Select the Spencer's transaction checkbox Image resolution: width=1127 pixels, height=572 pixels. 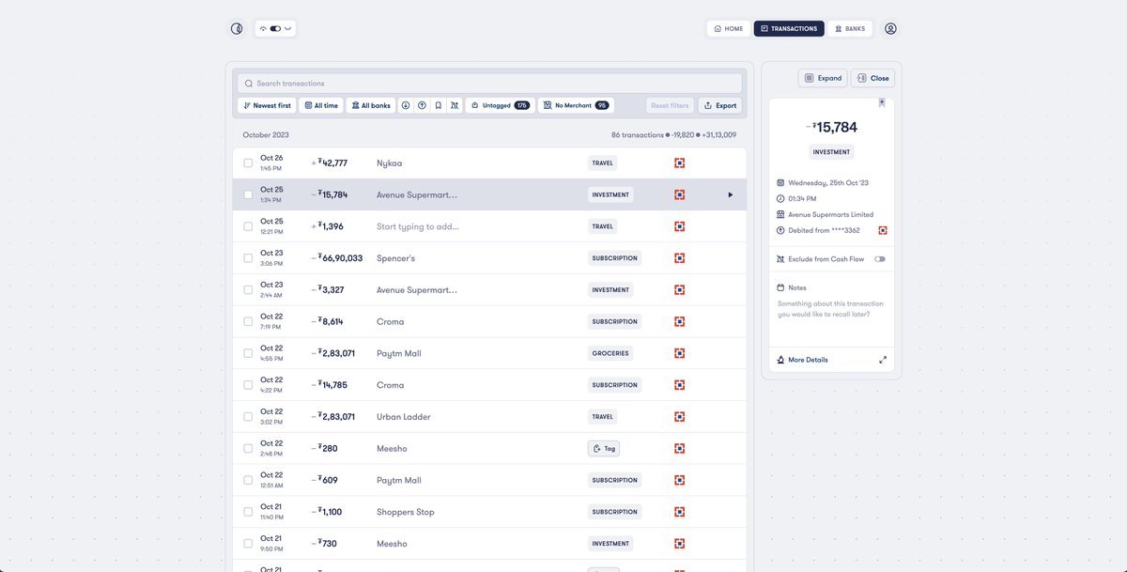tap(248, 258)
